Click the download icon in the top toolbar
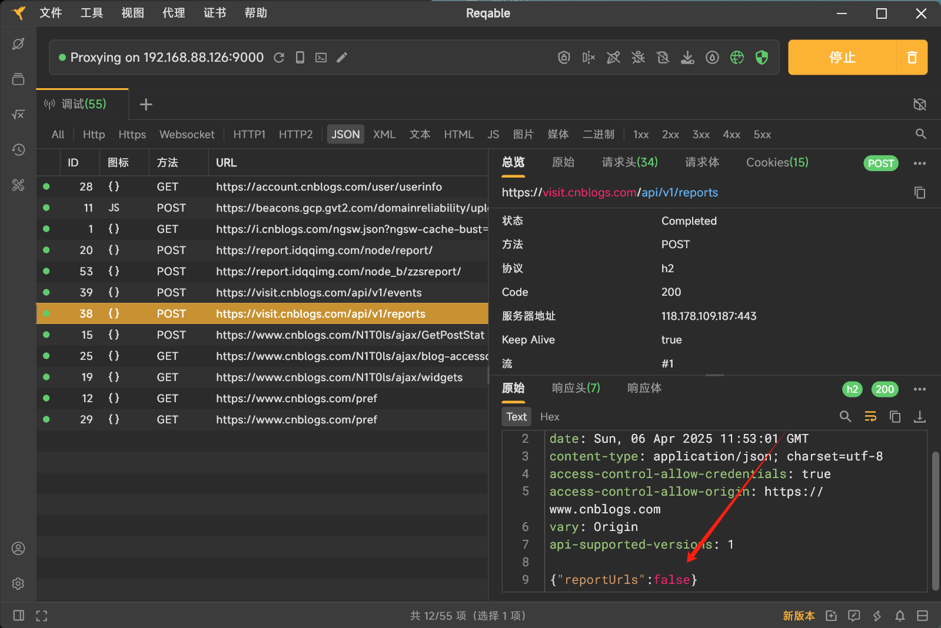The image size is (941, 628). pyautogui.click(x=687, y=58)
